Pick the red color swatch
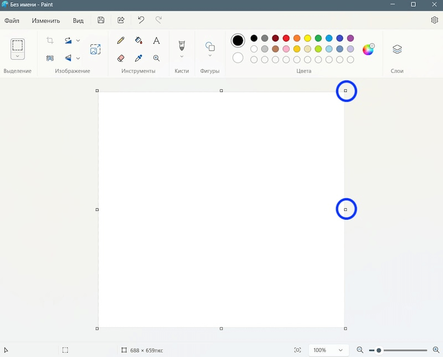443x357 pixels. (286, 38)
